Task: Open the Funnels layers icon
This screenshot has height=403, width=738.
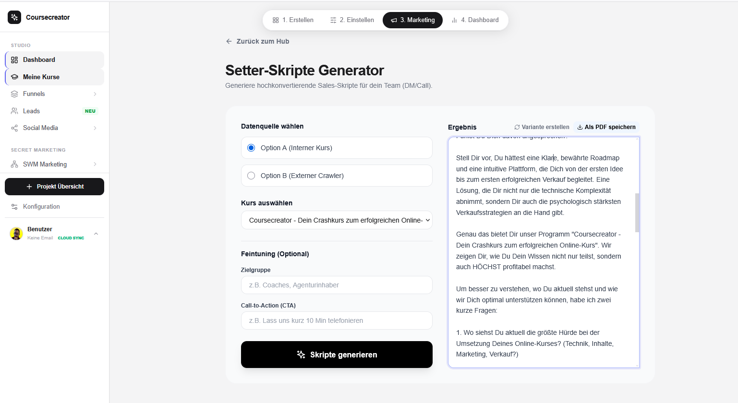Action: click(x=14, y=94)
